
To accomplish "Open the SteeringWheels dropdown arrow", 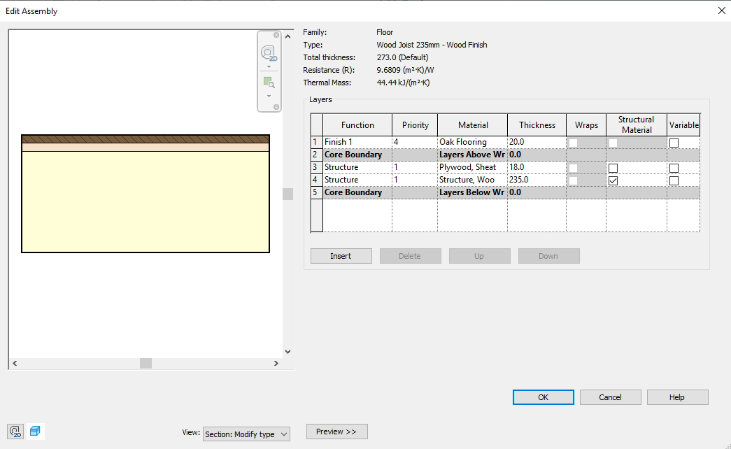I will [269, 66].
